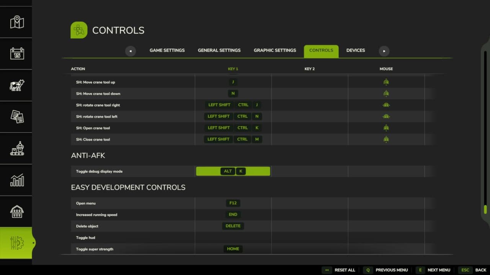
Task: Select the ALT K binding for Toggle debug display mode
Action: [233, 171]
